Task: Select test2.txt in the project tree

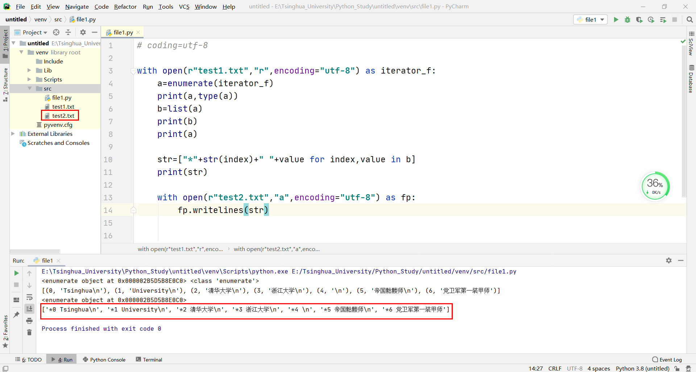Action: 63,116
